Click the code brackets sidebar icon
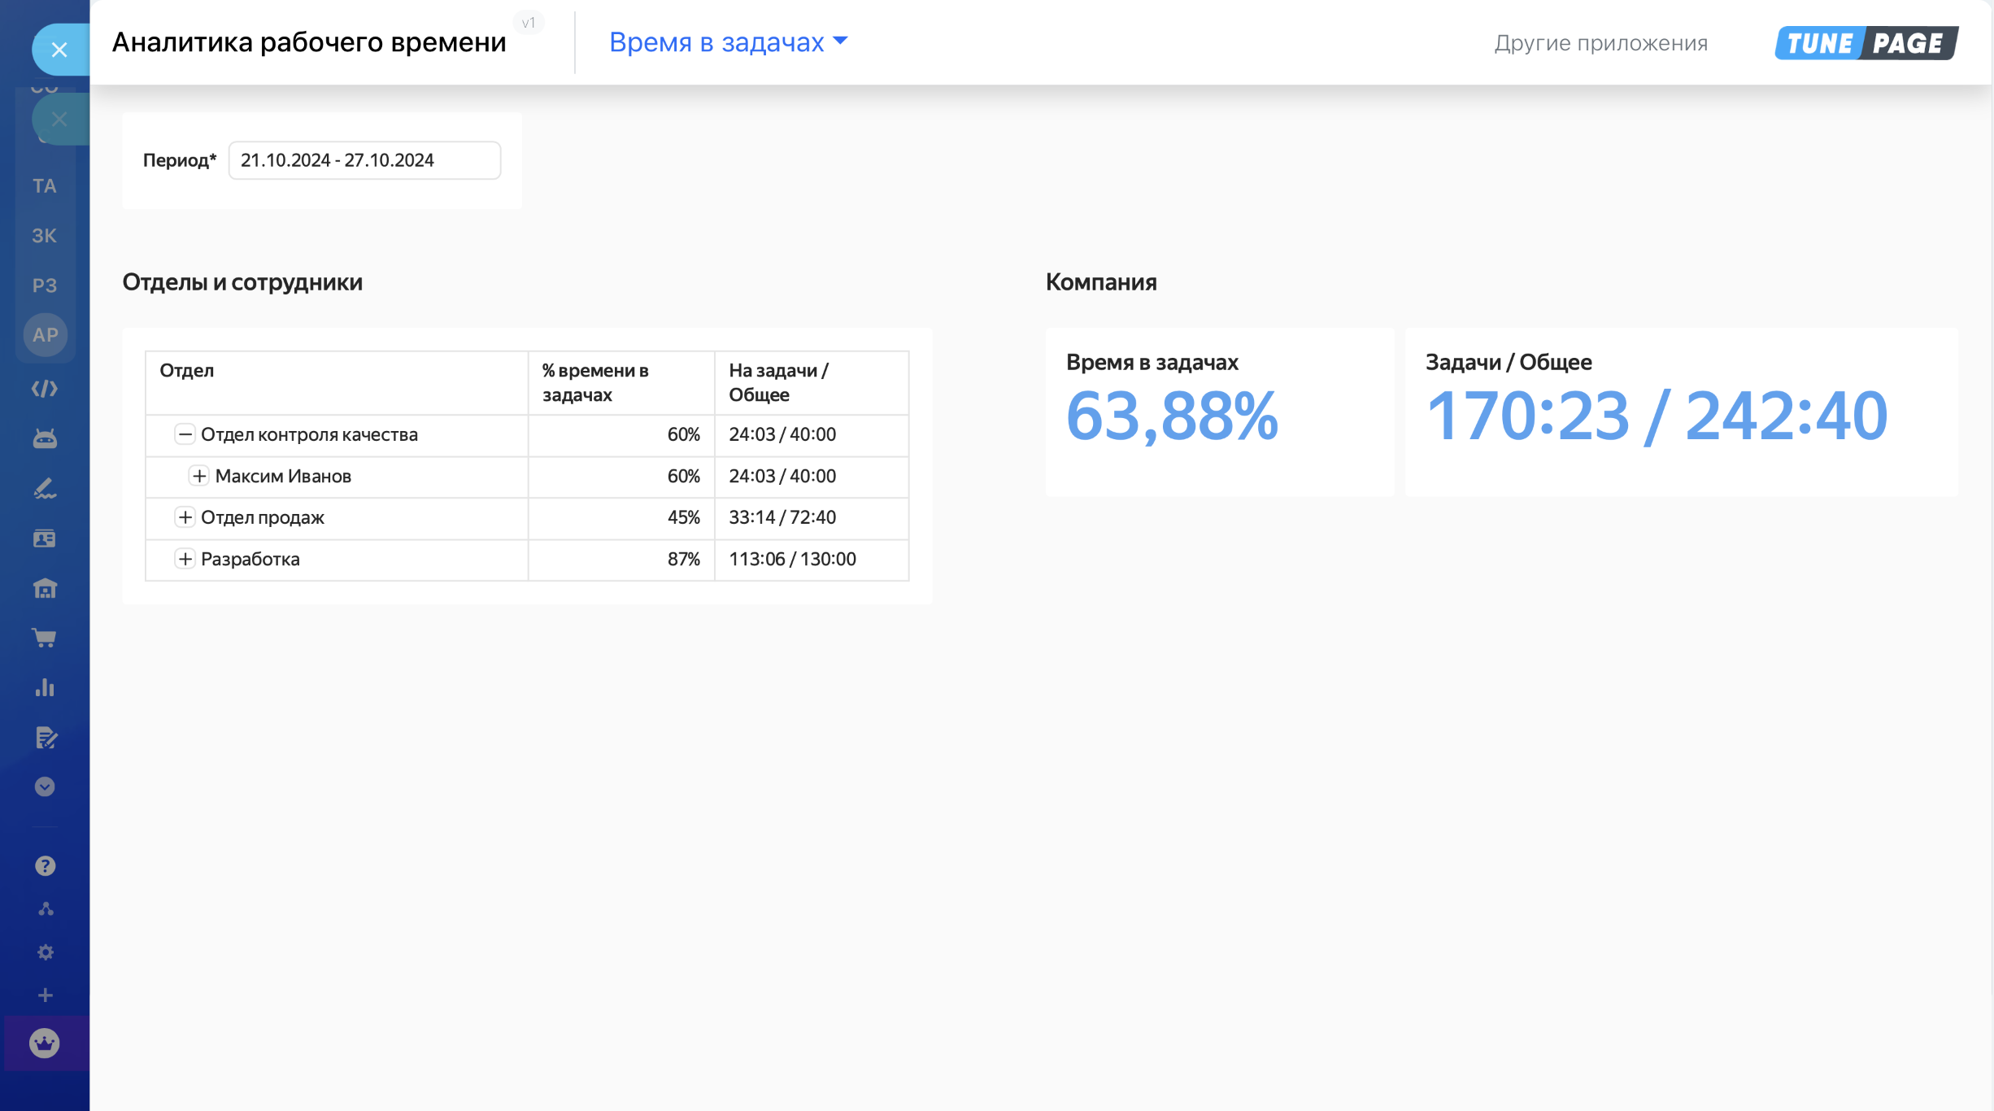 (45, 389)
